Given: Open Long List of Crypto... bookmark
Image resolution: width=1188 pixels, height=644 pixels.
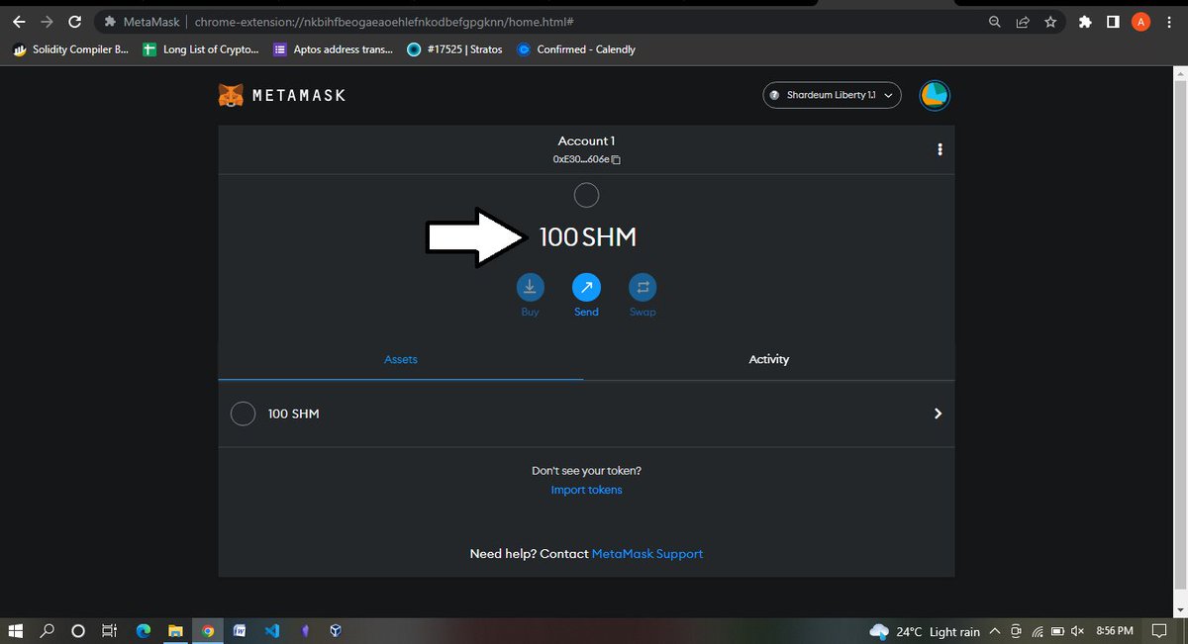Looking at the screenshot, I should click(201, 49).
